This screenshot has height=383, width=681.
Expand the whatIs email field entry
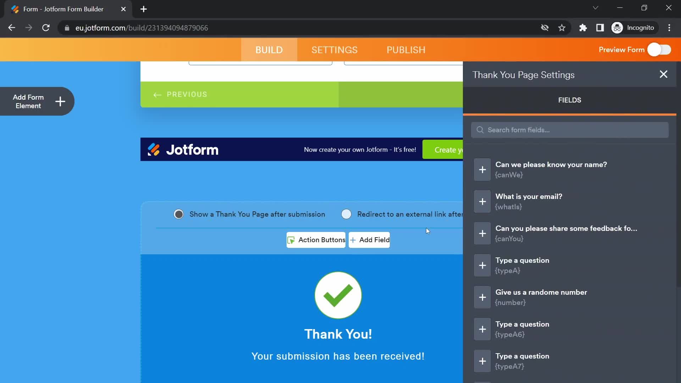(x=482, y=201)
